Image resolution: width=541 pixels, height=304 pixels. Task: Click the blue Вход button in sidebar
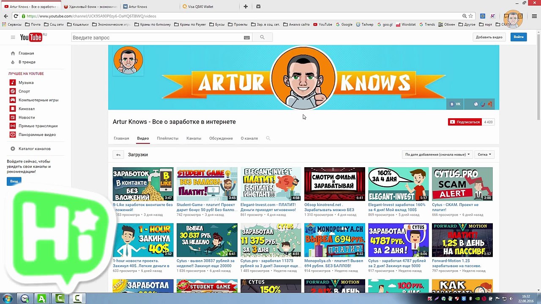(x=14, y=181)
